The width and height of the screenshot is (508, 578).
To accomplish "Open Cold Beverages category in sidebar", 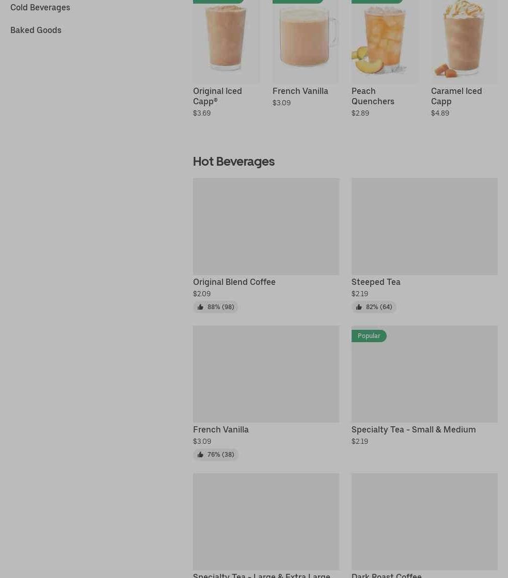I will (x=40, y=7).
